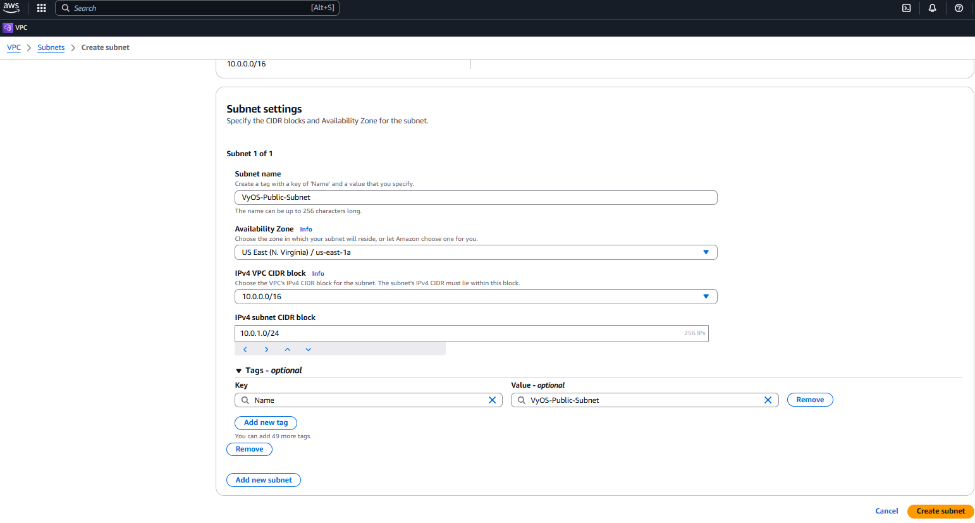Clear the VyOS-Public-Subnet tag value with the X icon
This screenshot has width=975, height=523.
click(768, 400)
